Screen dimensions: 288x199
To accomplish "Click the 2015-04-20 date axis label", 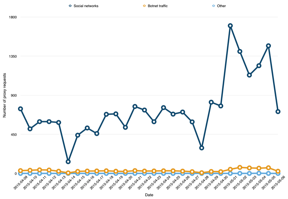I will pyautogui.click(x=125, y=182).
